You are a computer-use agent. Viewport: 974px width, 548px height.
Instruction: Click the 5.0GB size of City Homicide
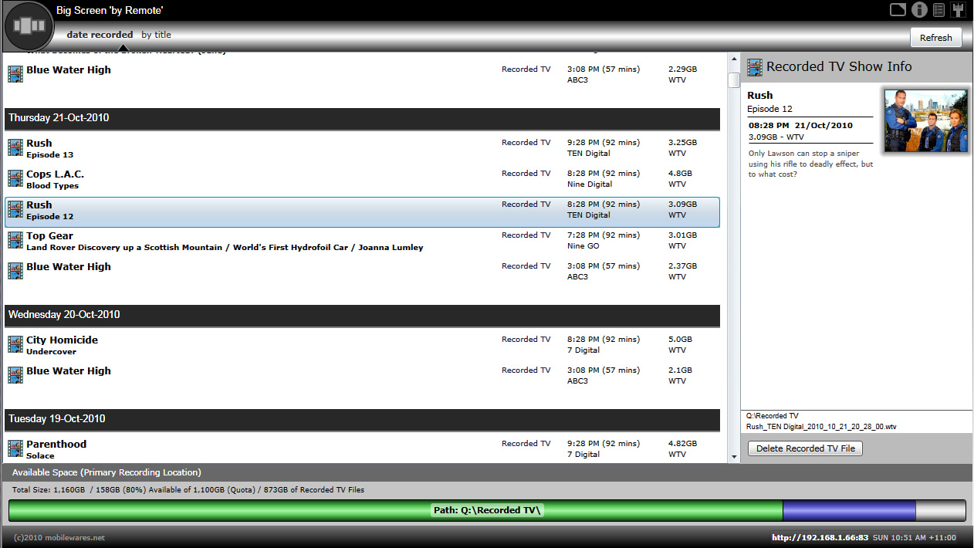point(680,340)
